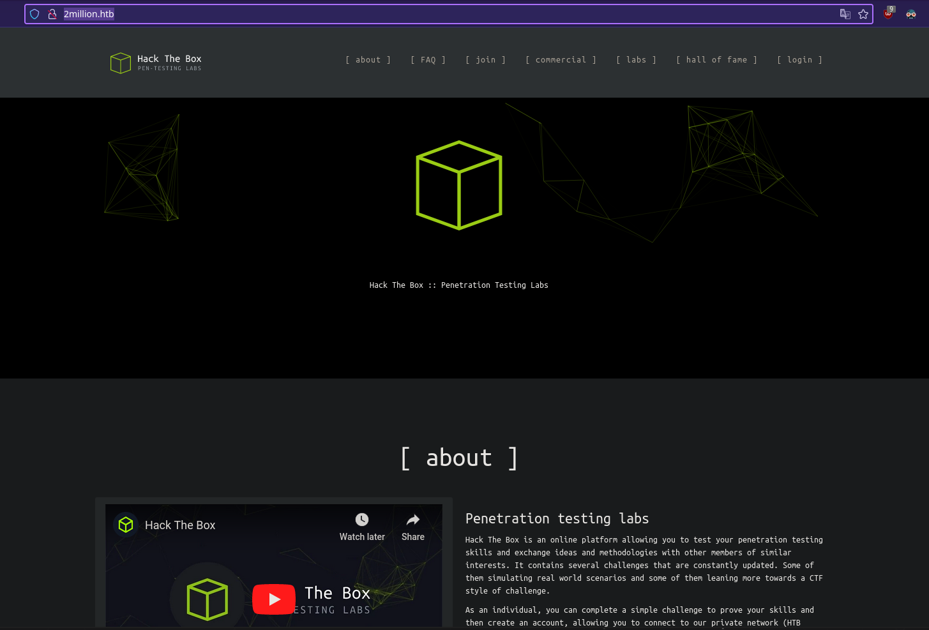Open the insecure connection lock icon
The image size is (929, 630).
click(x=52, y=14)
